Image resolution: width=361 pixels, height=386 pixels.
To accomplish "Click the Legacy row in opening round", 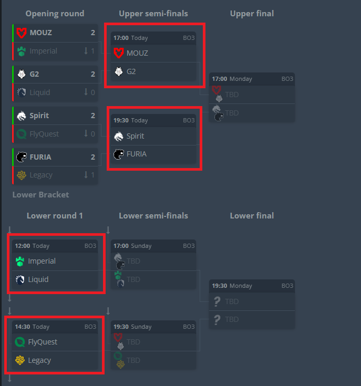I will (55, 175).
